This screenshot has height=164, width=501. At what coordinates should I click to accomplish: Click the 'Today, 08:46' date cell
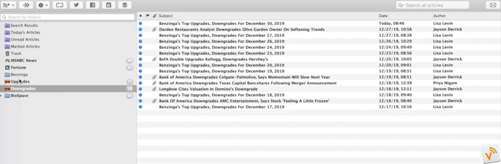coord(392,23)
